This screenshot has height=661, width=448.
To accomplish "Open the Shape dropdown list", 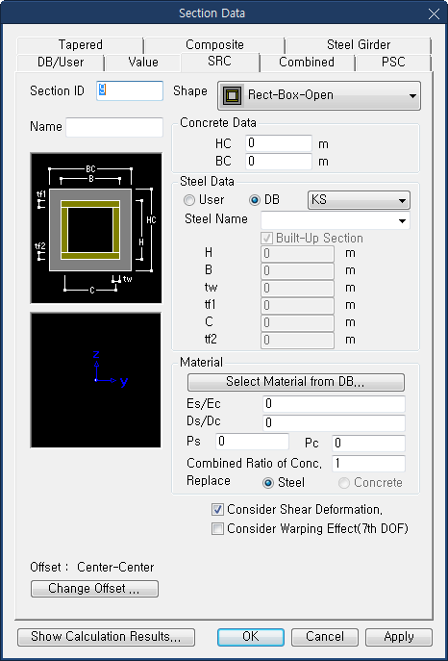I will [x=319, y=95].
